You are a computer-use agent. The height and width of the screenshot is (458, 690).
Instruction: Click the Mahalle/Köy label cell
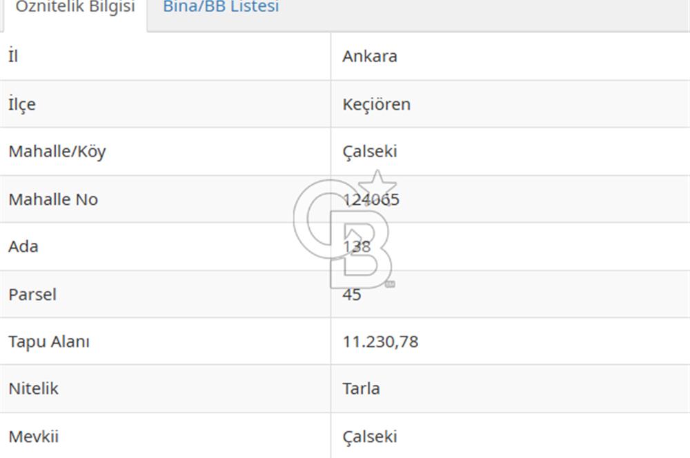[57, 152]
